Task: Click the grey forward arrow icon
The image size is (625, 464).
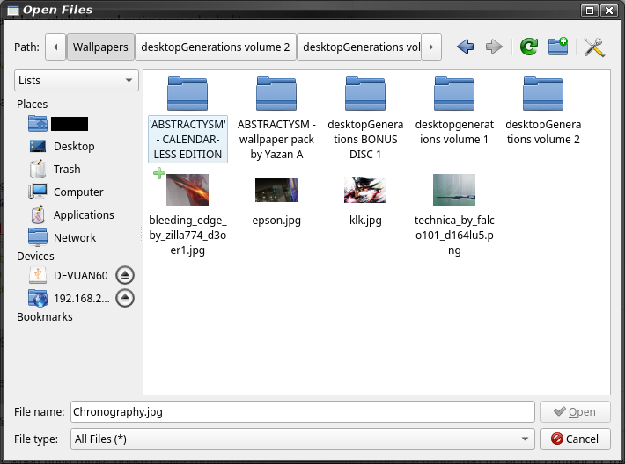Action: 494,47
